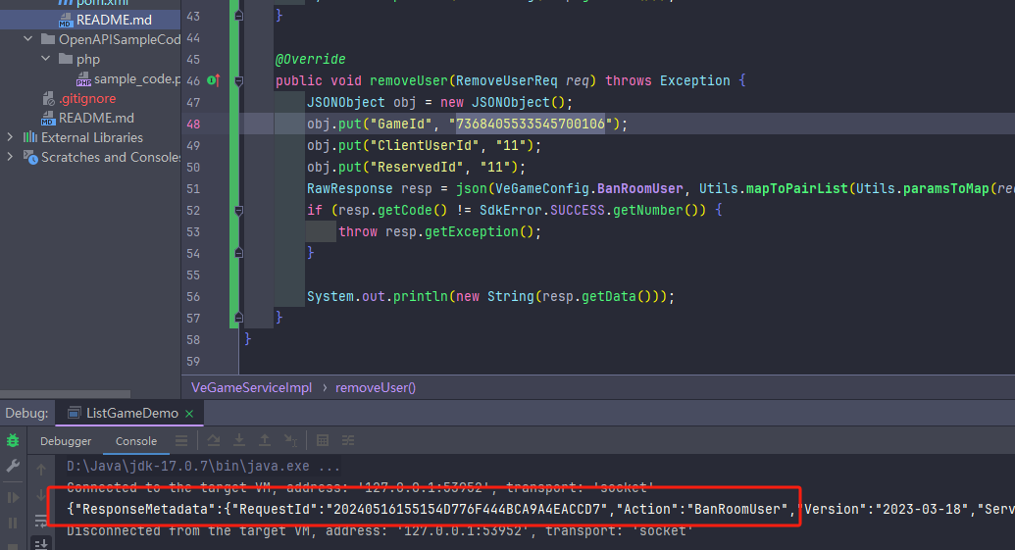Click the Evaluate Expression calculator icon
This screenshot has width=1015, height=550.
click(323, 440)
